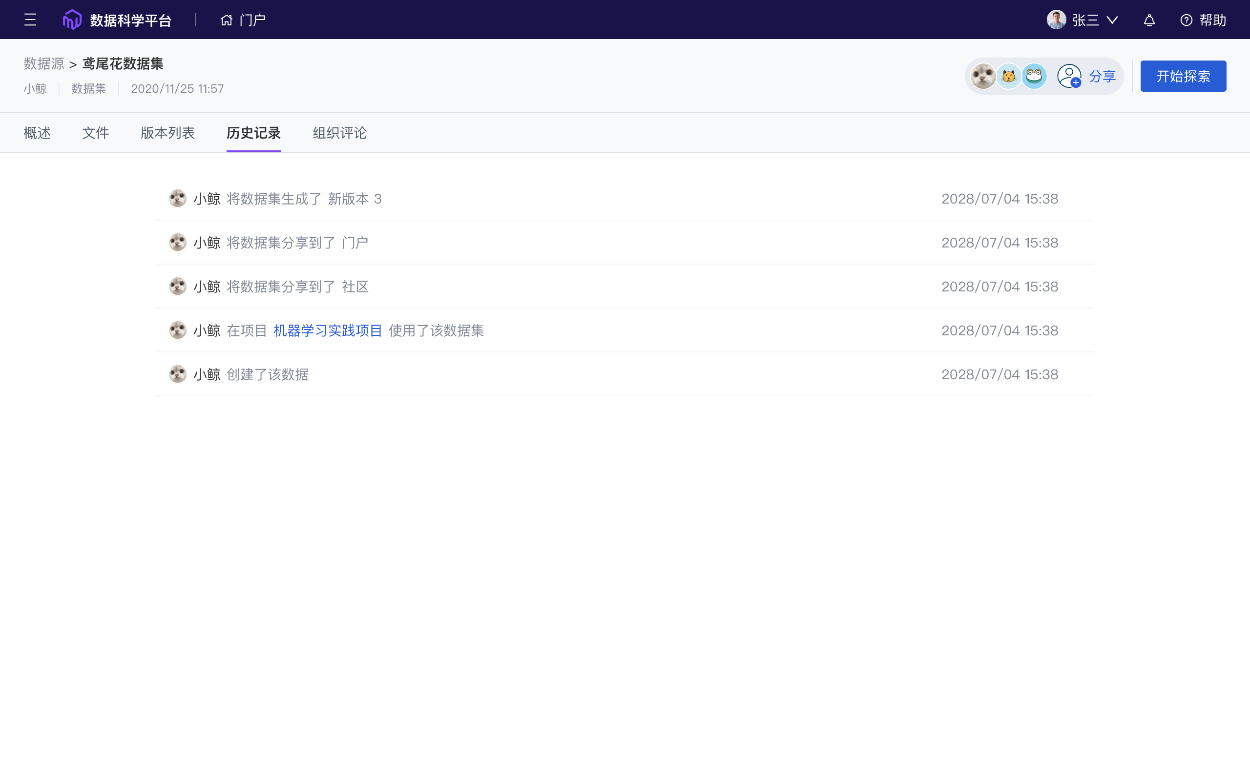Click the help question mark icon
Viewport: 1250px width, 781px height.
click(1186, 20)
